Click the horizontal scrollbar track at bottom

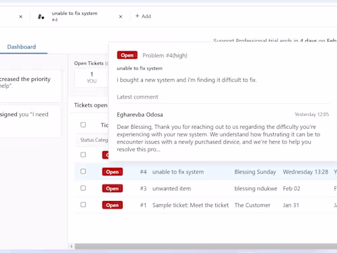coord(206,246)
